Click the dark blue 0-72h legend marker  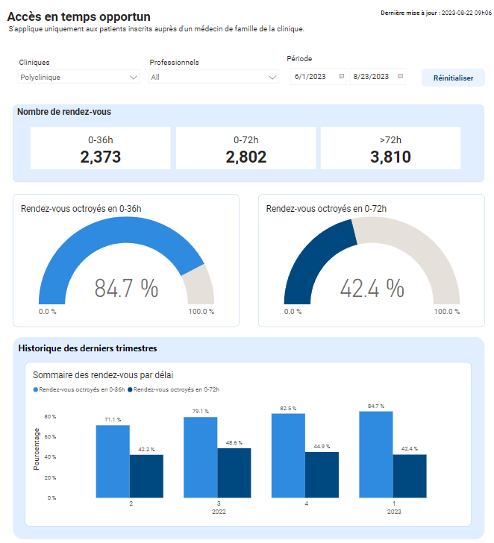pos(130,389)
